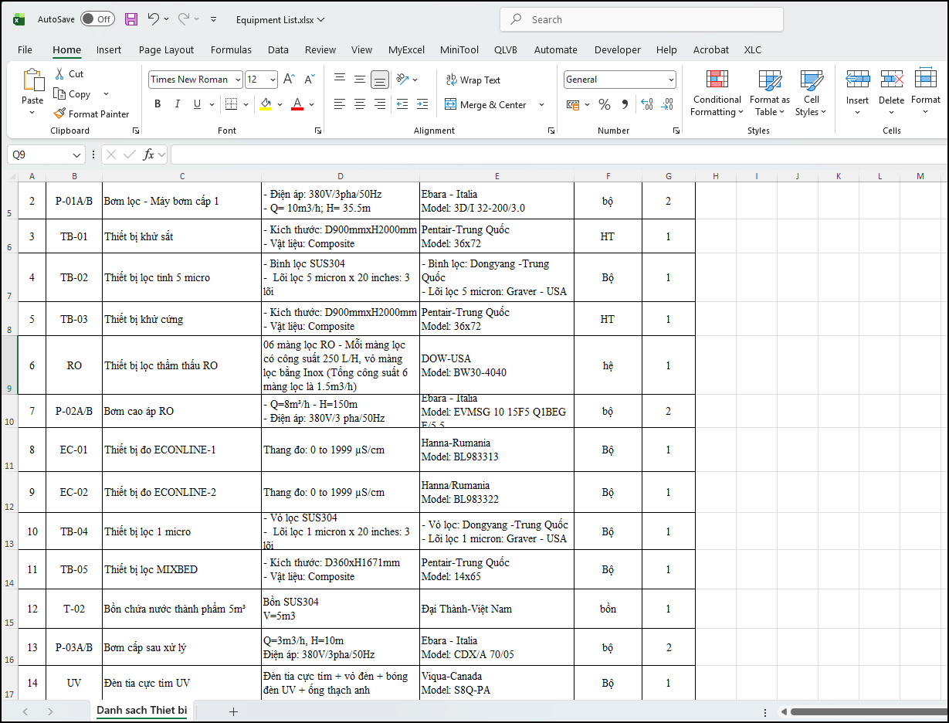Image resolution: width=949 pixels, height=723 pixels.
Task: Switch to the Insert ribbon tab
Action: (x=109, y=49)
